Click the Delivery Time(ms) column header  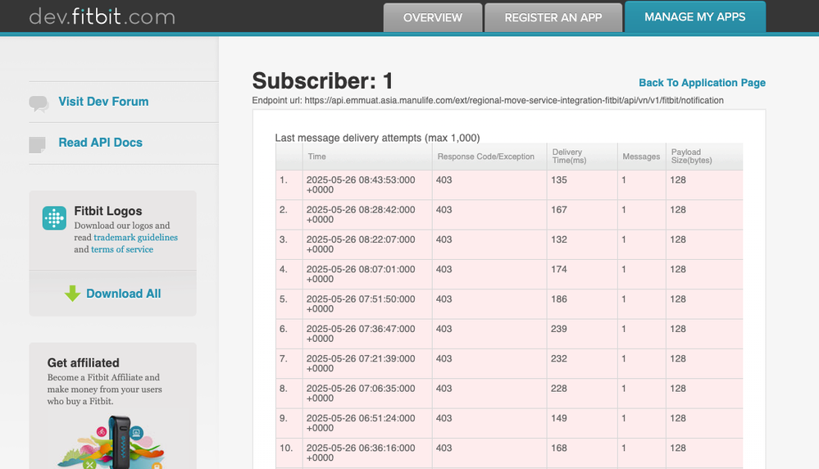pyautogui.click(x=566, y=157)
